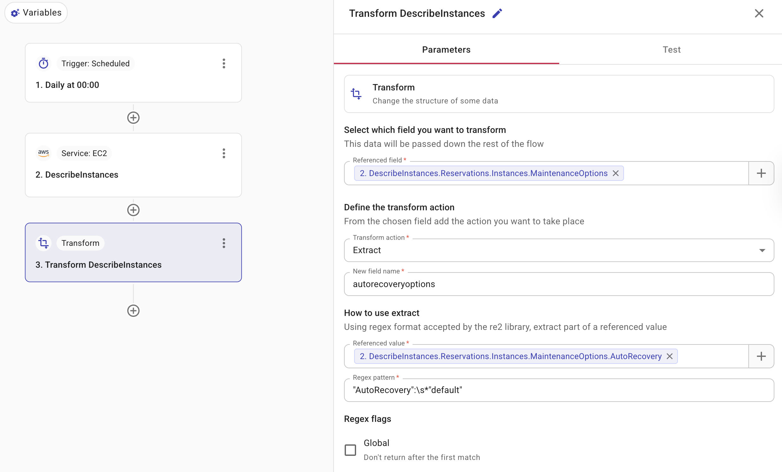Click the Regex pattern input field

[x=559, y=390]
